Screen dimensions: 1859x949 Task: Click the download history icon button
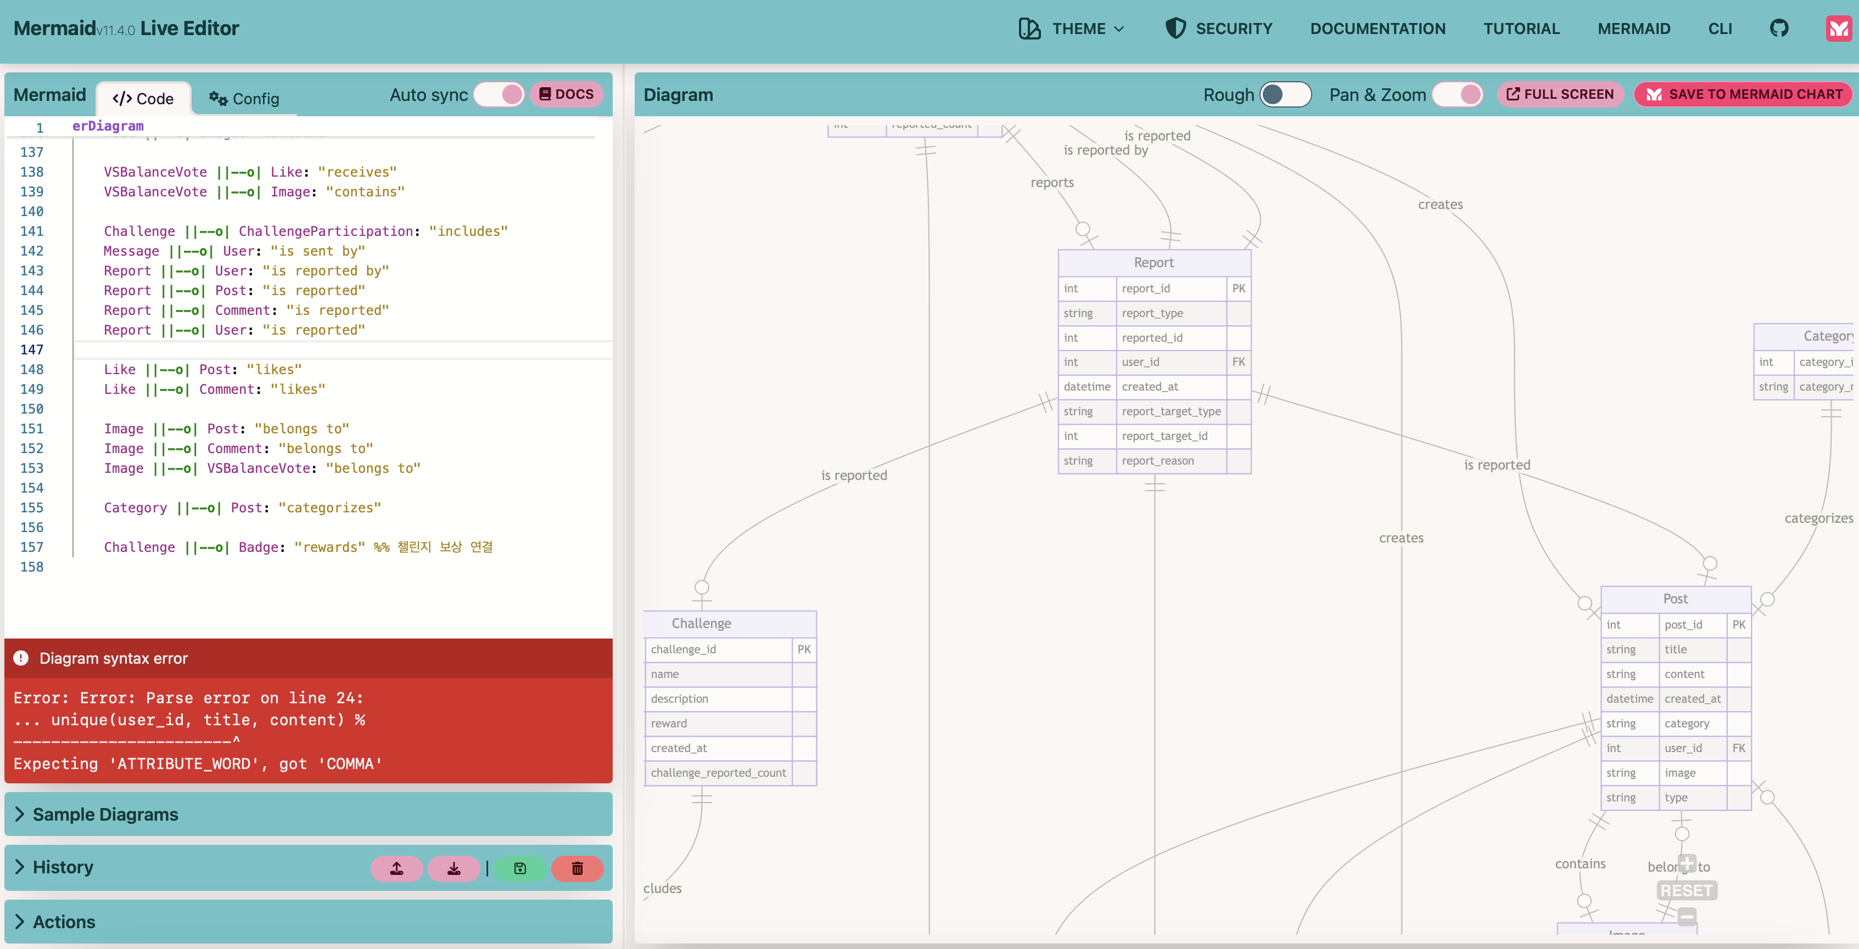pos(453,868)
